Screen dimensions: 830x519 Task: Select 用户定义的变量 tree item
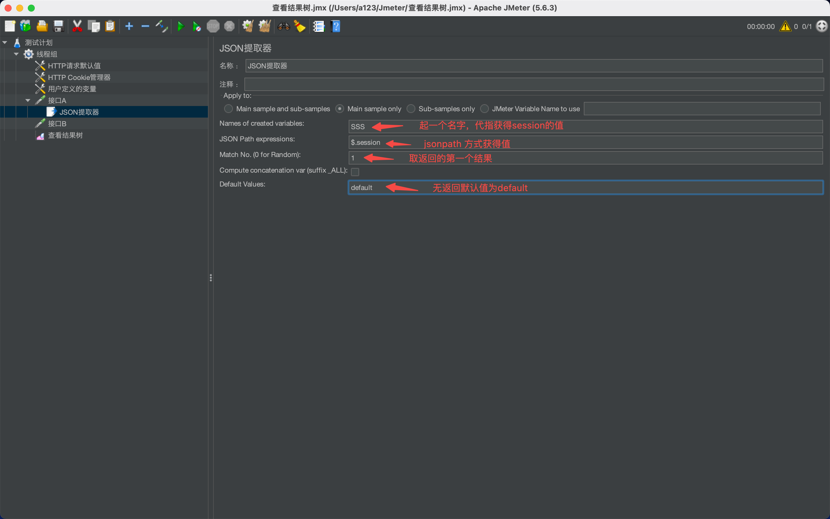72,89
